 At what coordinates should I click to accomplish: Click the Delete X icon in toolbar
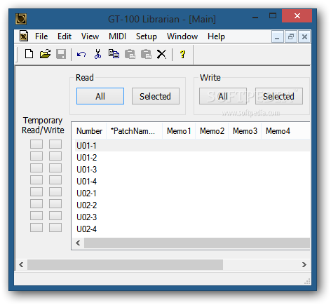pyautogui.click(x=161, y=54)
